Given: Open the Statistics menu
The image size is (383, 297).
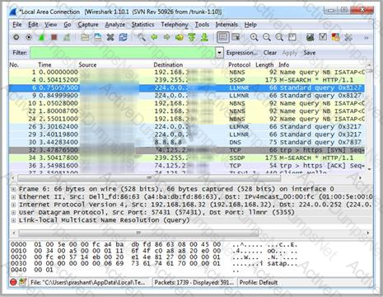Looking at the screenshot, I should pyautogui.click(x=142, y=25).
